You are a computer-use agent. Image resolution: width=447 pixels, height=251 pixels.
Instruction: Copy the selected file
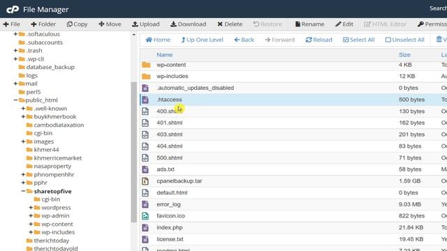pos(77,24)
